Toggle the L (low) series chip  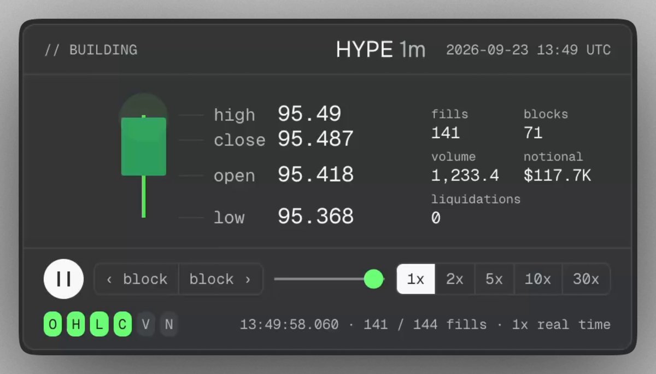[99, 325]
